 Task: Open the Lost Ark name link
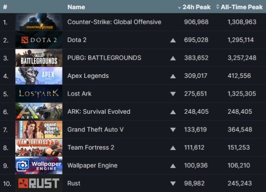(x=79, y=94)
